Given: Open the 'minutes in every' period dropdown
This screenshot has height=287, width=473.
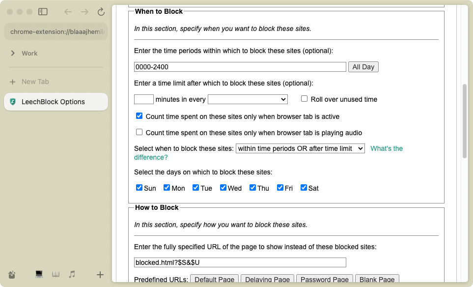Looking at the screenshot, I should [248, 99].
